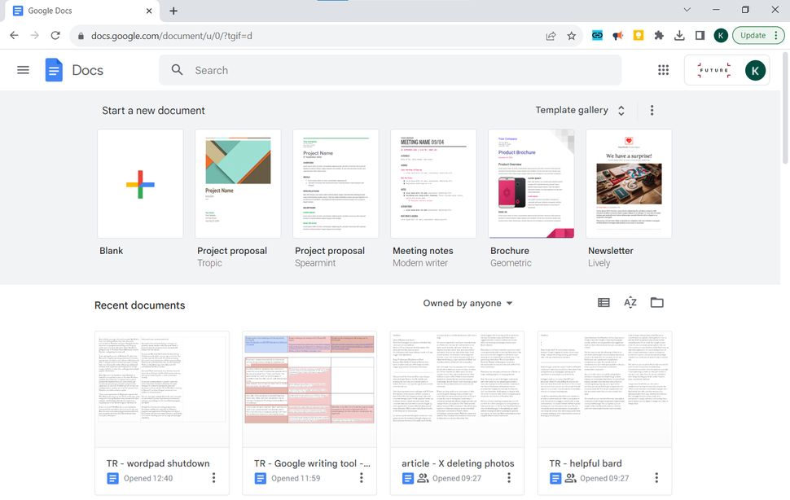Open the file picker folder icon

click(657, 302)
